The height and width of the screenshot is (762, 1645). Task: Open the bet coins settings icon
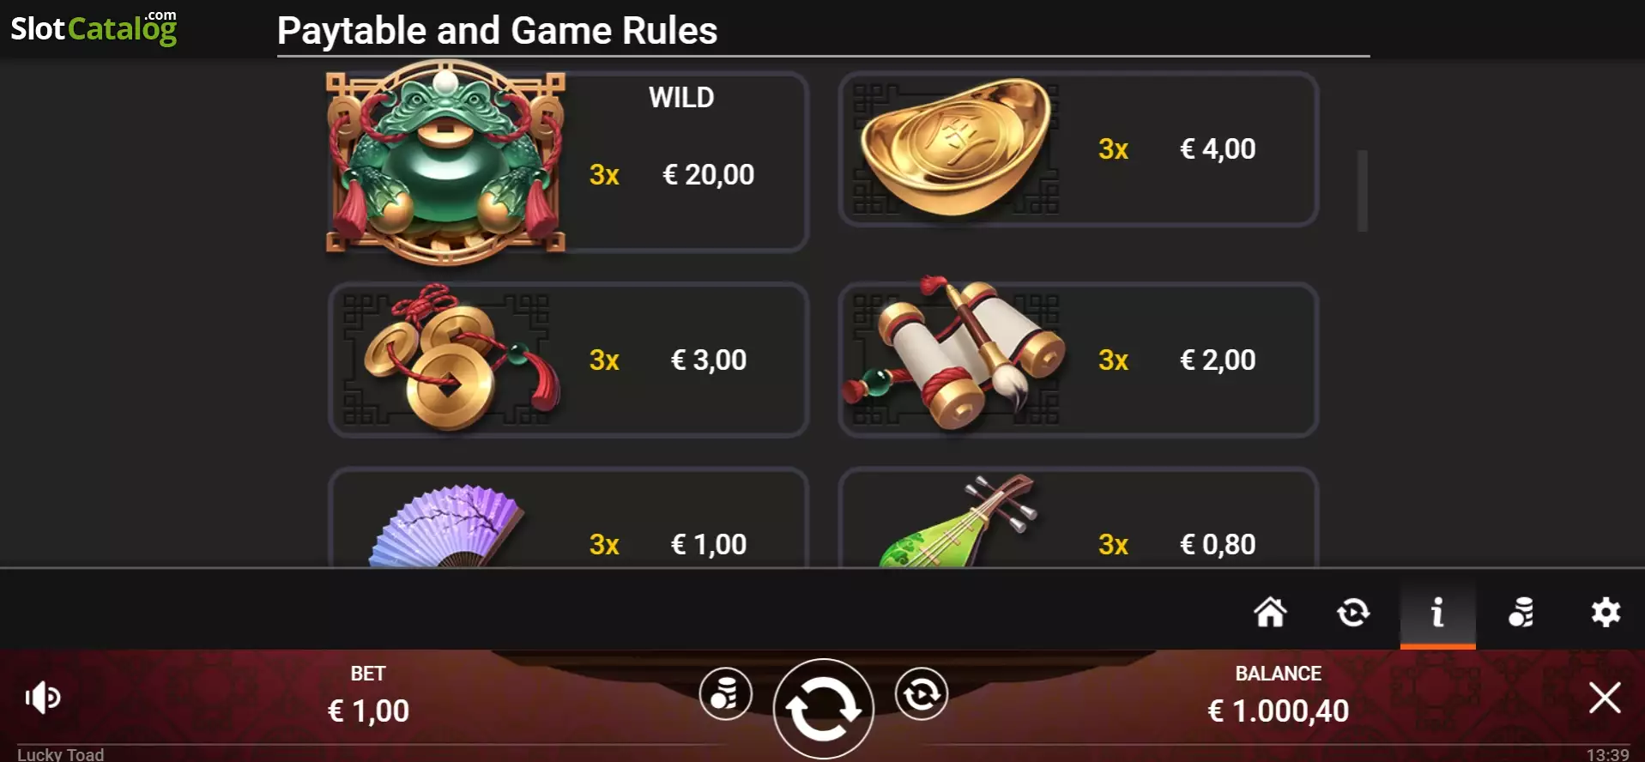(x=1521, y=613)
